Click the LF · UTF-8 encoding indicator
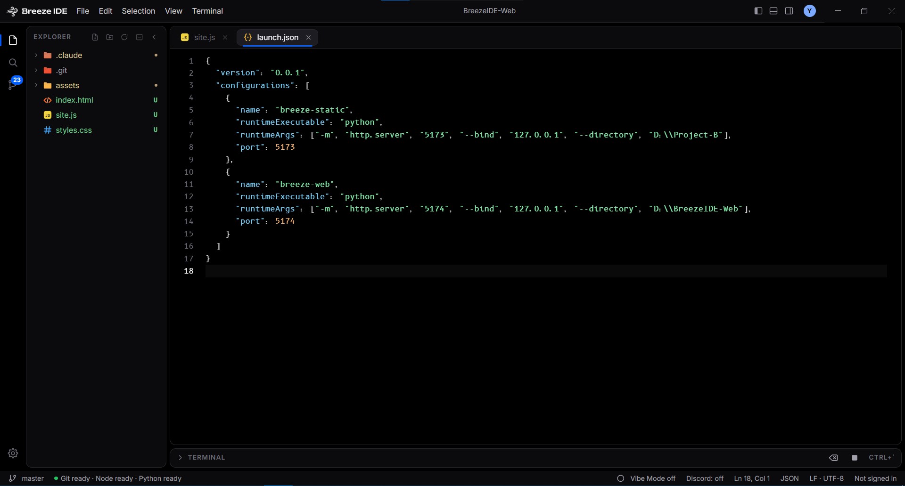This screenshot has height=486, width=905. (827, 478)
